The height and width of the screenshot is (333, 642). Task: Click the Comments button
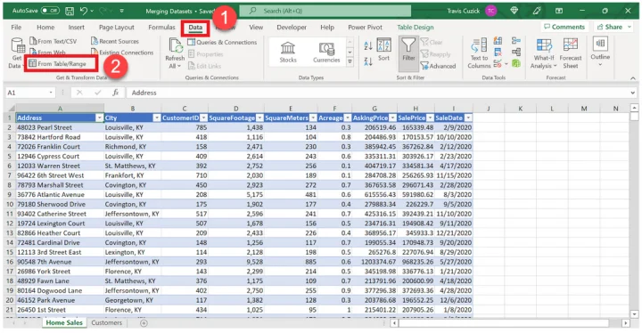pos(564,27)
